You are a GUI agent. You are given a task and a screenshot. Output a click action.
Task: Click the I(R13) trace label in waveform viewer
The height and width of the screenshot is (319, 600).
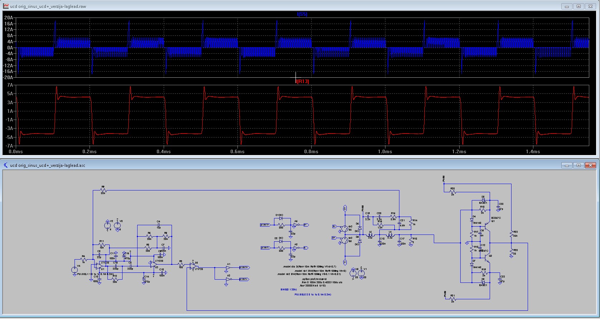click(x=303, y=81)
